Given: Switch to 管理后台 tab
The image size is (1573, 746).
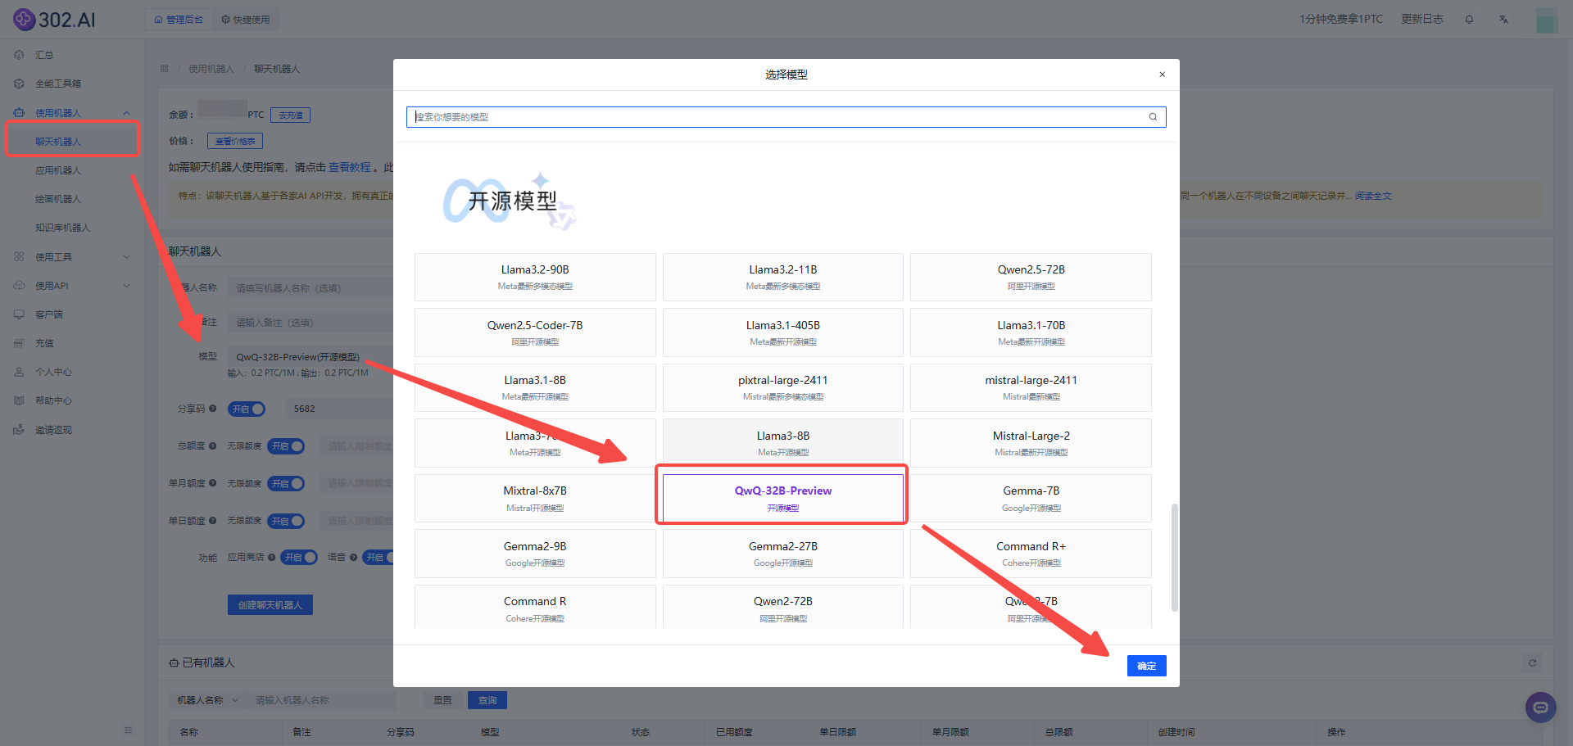Looking at the screenshot, I should 179,20.
